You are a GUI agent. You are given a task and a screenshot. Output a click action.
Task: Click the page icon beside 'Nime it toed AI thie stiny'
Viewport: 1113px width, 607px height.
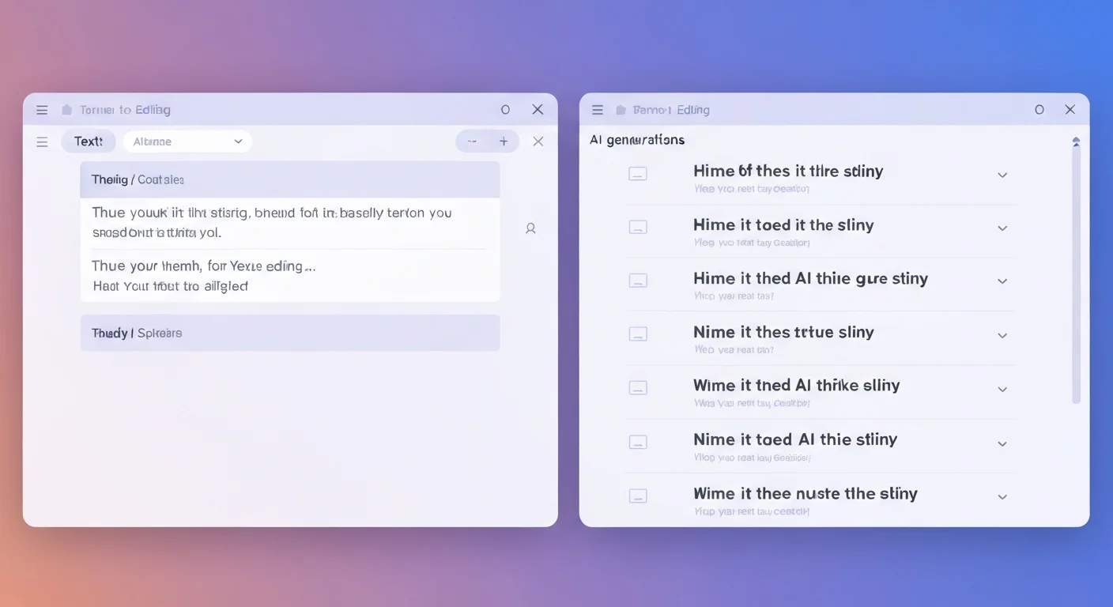[x=638, y=441]
